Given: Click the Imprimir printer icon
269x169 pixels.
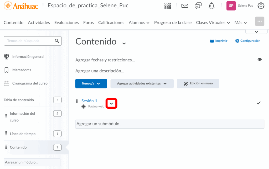Looking at the screenshot, I should 212,41.
